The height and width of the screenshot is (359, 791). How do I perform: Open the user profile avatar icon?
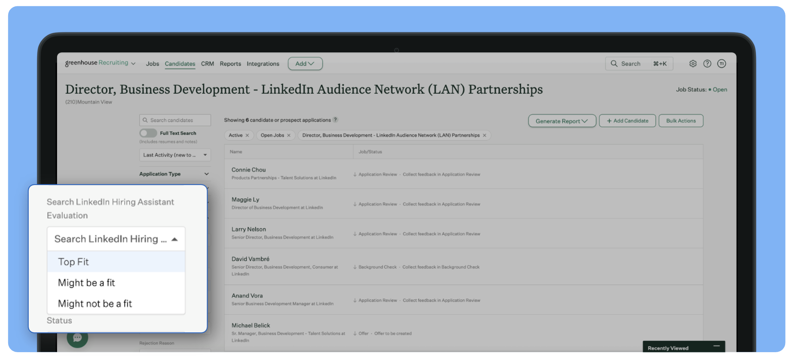[x=721, y=64]
